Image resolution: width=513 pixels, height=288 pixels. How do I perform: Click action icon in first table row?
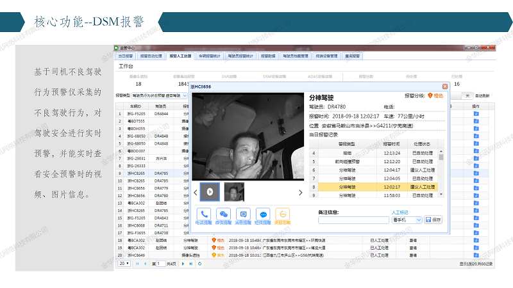pyautogui.click(x=475, y=113)
